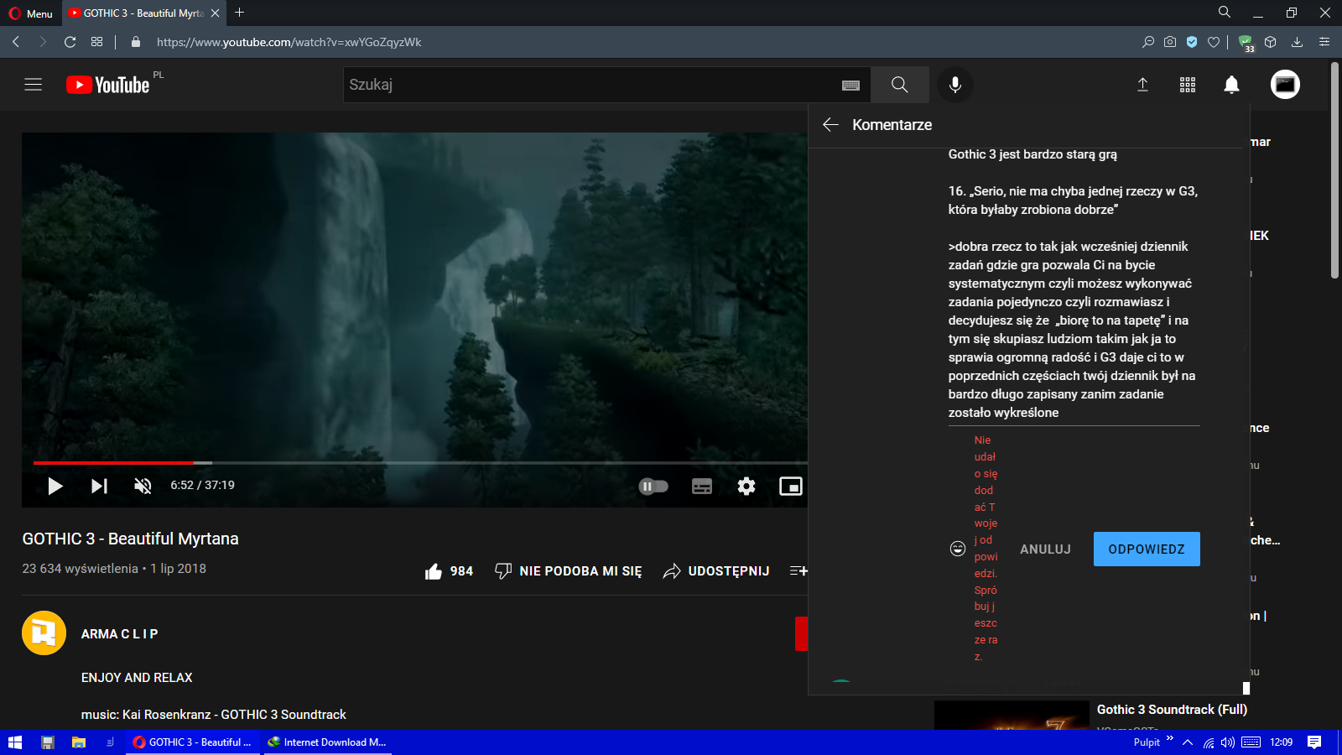The height and width of the screenshot is (755, 1342).
Task: Seek on the video progress bar
Action: pos(419,462)
